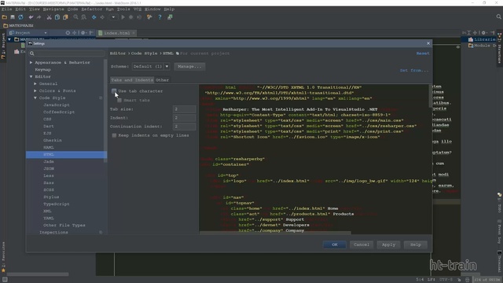This screenshot has width=503, height=283.
Task: Click the Tab size input field
Action: (184, 109)
